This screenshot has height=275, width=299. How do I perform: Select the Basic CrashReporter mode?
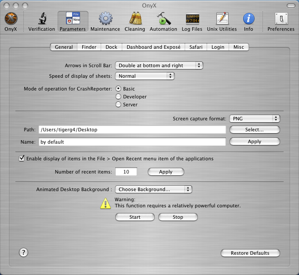point(118,89)
